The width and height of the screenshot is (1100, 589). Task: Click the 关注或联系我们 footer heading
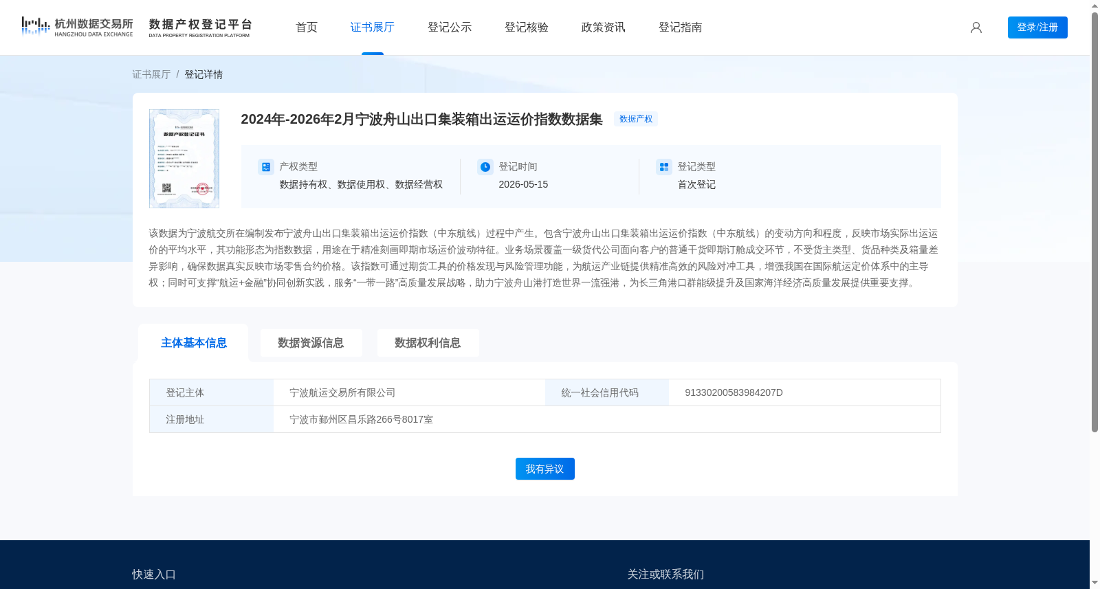tap(665, 575)
